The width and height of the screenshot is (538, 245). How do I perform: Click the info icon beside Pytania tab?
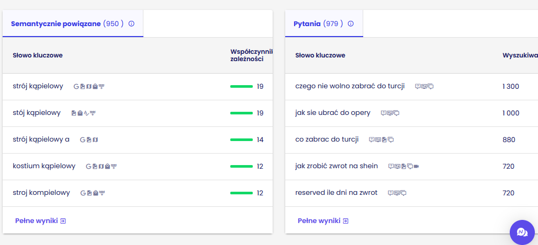click(x=350, y=24)
